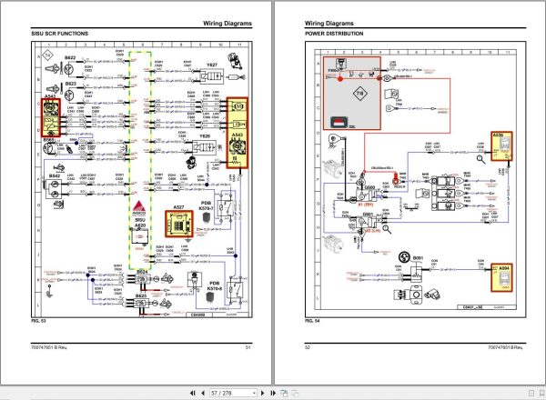This screenshot has height=400, width=546.
Task: Jump to the last page
Action: tap(273, 393)
